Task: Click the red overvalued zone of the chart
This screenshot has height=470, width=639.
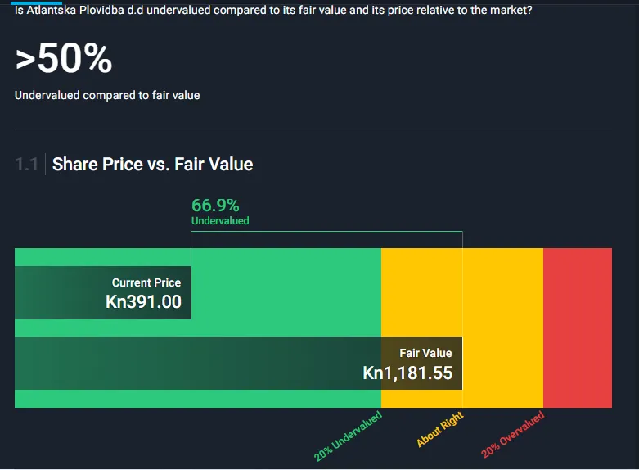Action: (577, 328)
